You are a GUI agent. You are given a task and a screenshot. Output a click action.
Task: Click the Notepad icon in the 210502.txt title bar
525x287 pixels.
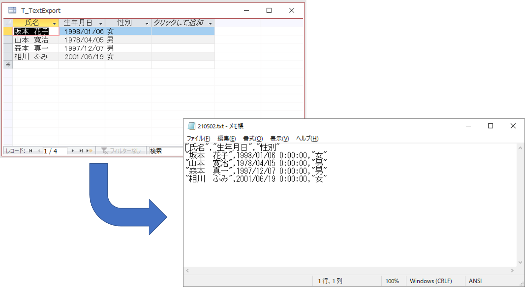pyautogui.click(x=191, y=126)
